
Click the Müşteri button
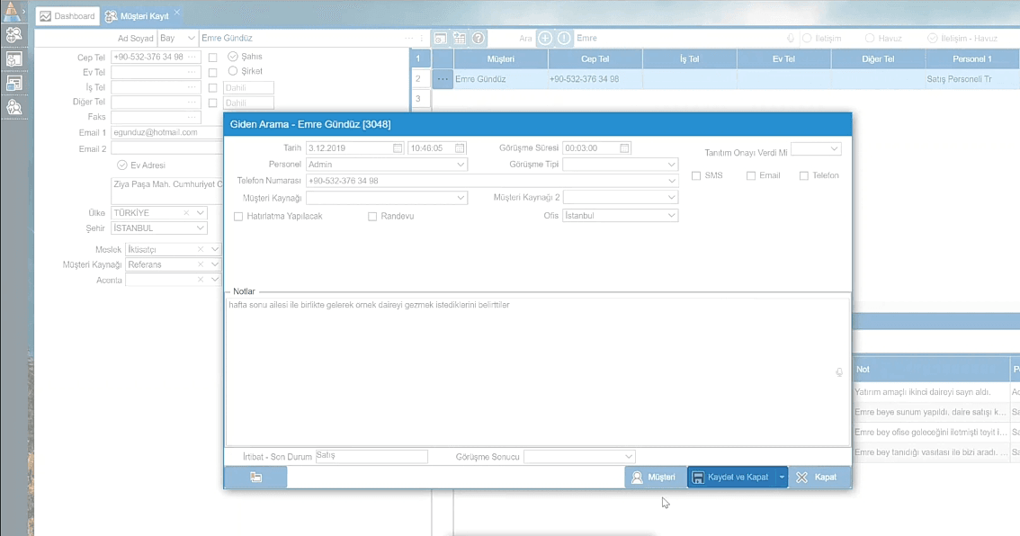point(655,477)
